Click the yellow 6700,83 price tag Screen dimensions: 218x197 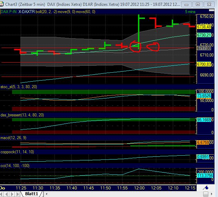pos(204,64)
